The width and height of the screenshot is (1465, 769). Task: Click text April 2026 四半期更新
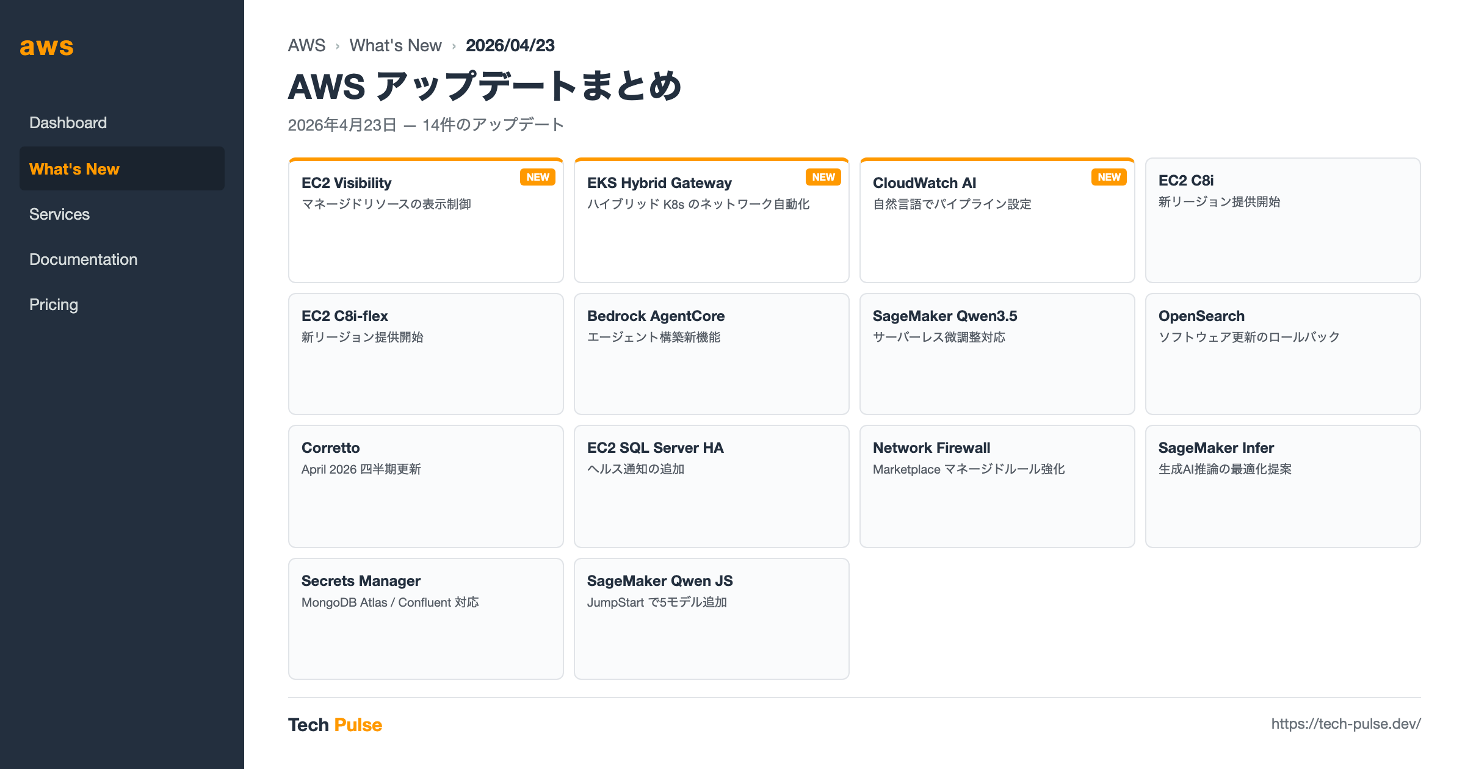[361, 469]
